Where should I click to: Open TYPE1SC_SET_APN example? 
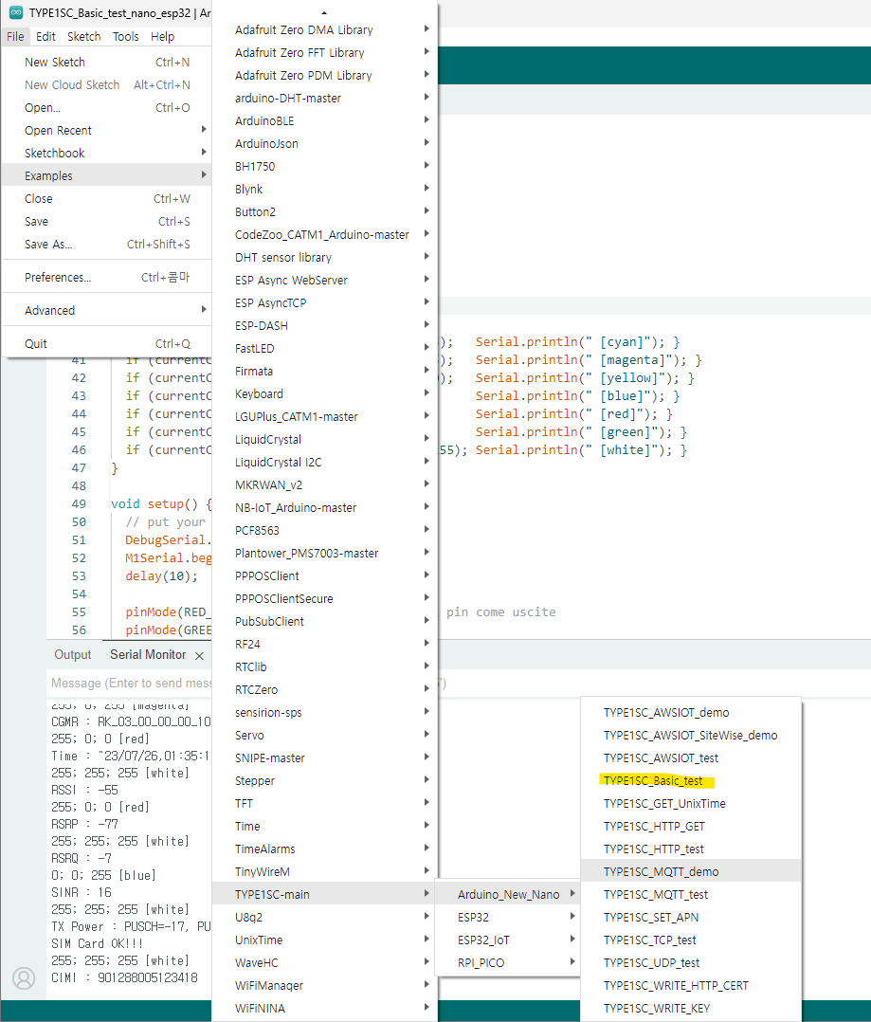[x=691, y=917]
